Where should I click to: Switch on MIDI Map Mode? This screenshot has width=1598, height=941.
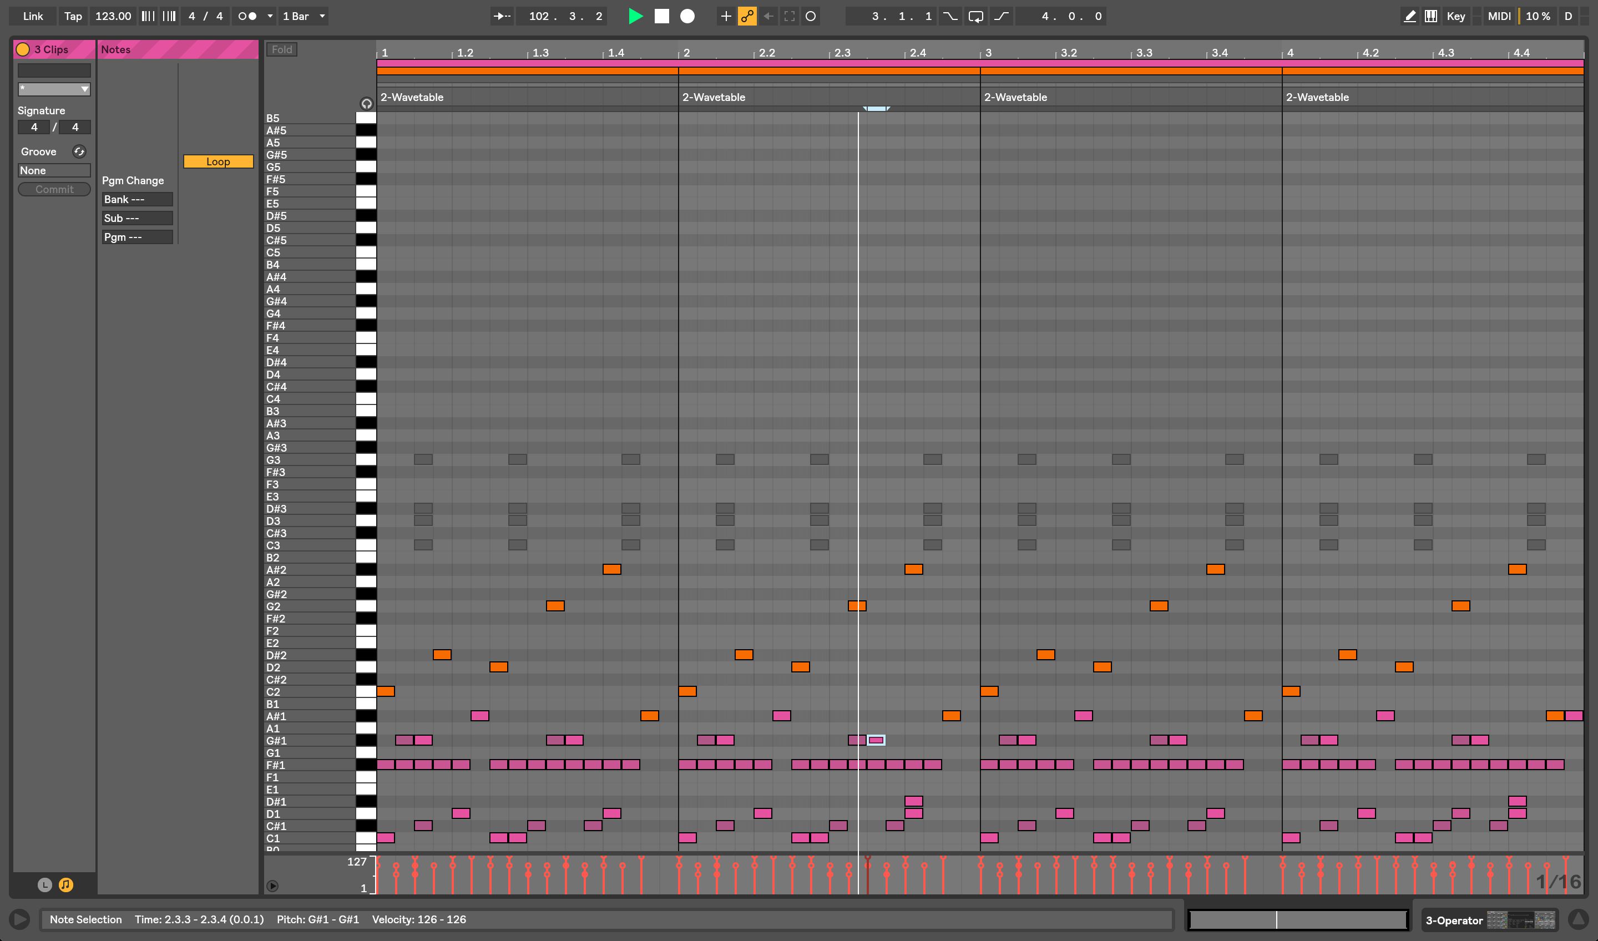coord(1499,17)
